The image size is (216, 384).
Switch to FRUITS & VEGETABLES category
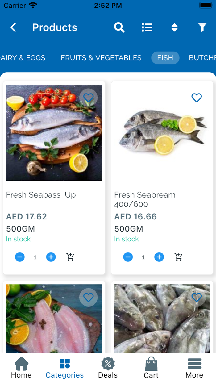(x=101, y=58)
